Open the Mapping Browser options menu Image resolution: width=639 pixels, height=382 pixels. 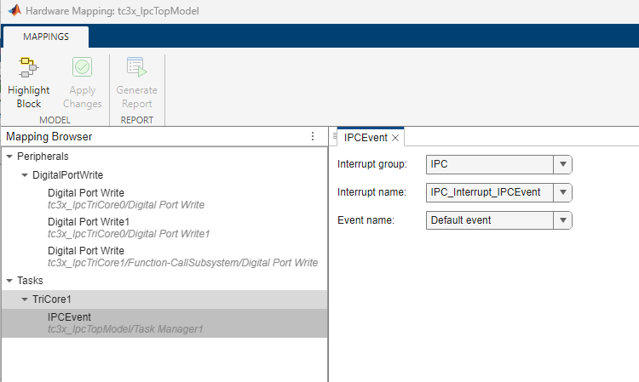coord(313,136)
